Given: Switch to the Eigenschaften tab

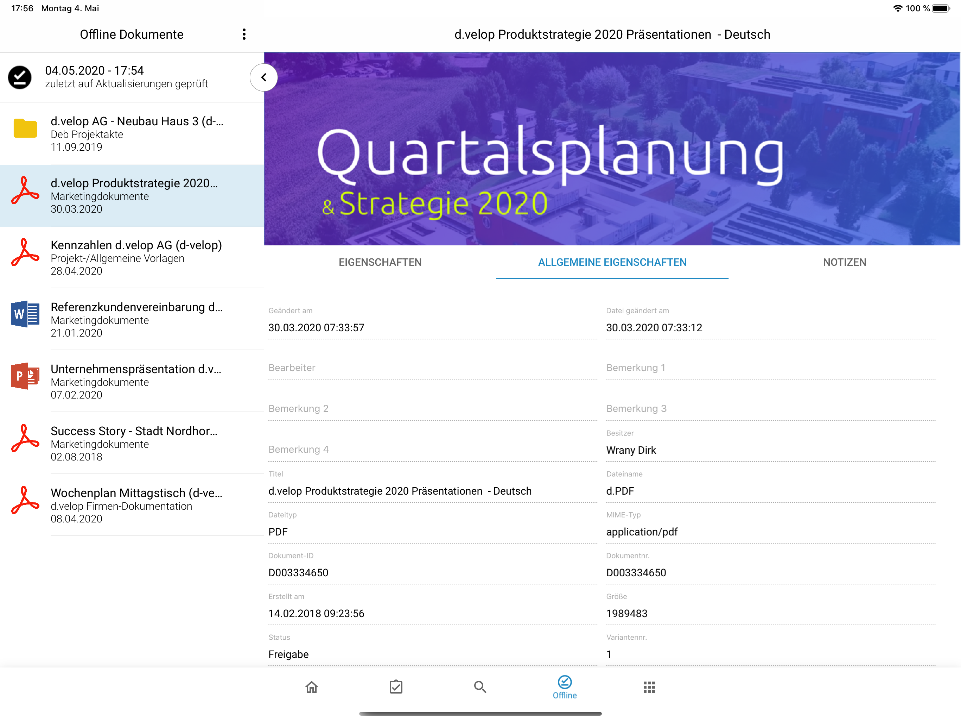Looking at the screenshot, I should coord(380,262).
